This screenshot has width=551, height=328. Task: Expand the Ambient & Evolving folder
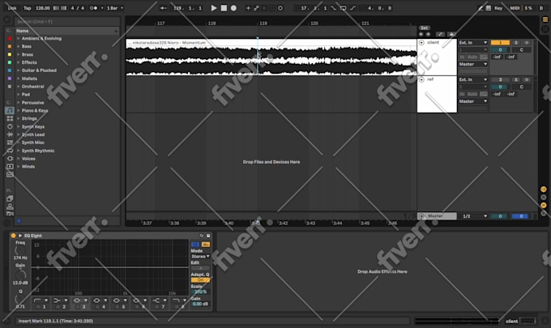pyautogui.click(x=19, y=38)
